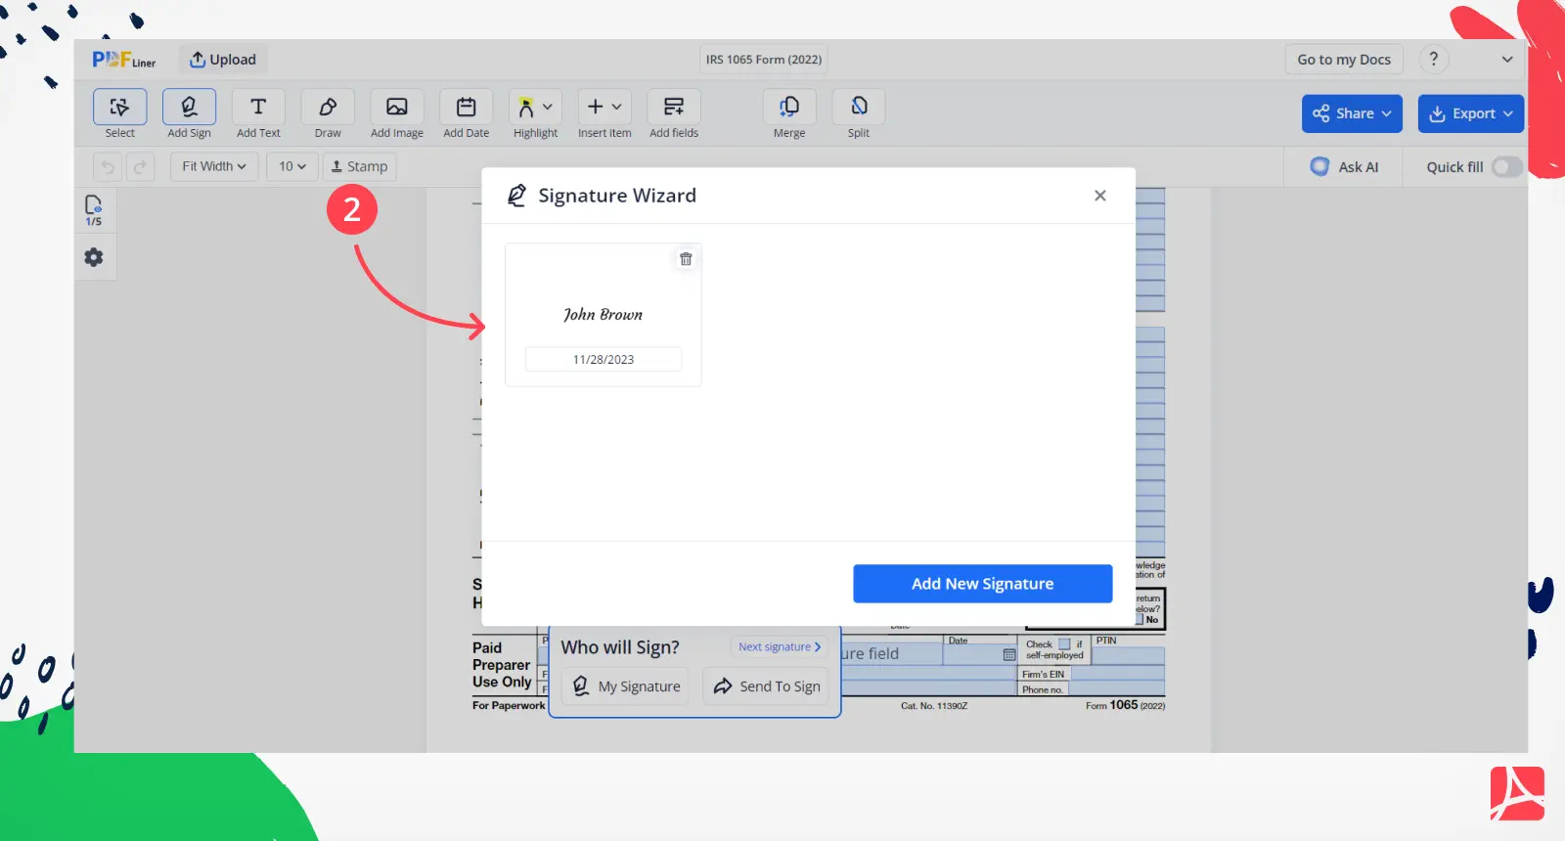
Task: Delete the John Brown signature
Action: click(686, 259)
